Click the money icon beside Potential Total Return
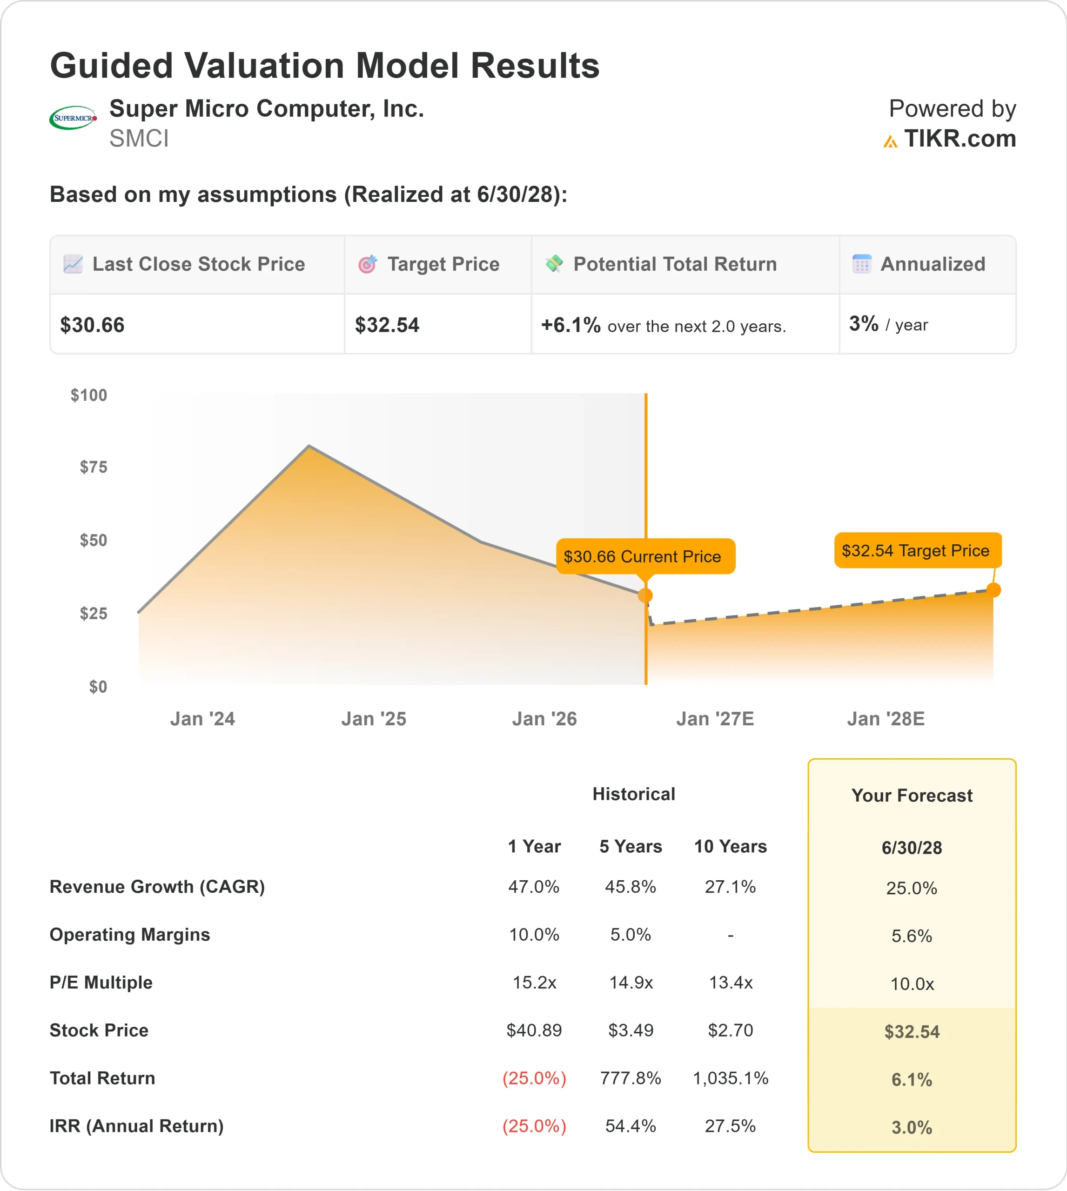 coord(554,264)
